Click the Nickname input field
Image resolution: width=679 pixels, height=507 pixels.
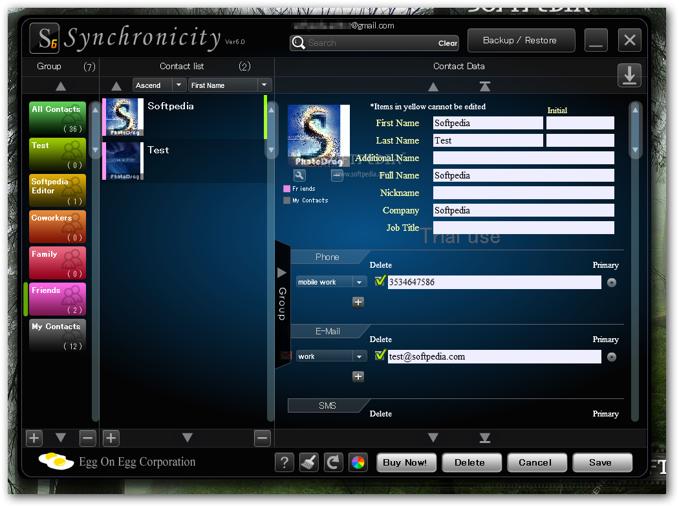(x=524, y=193)
